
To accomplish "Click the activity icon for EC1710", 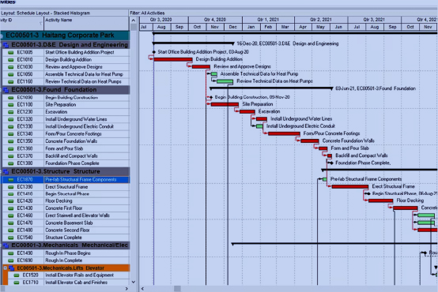I will coord(16,283).
